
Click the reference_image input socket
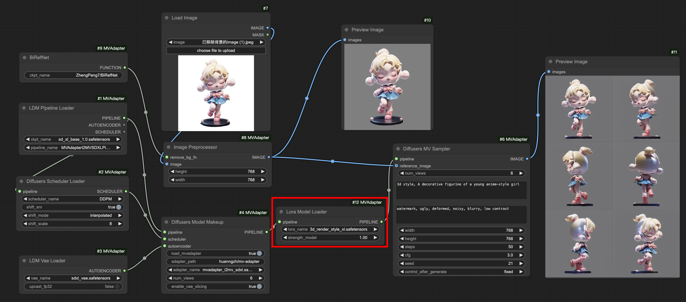396,166
